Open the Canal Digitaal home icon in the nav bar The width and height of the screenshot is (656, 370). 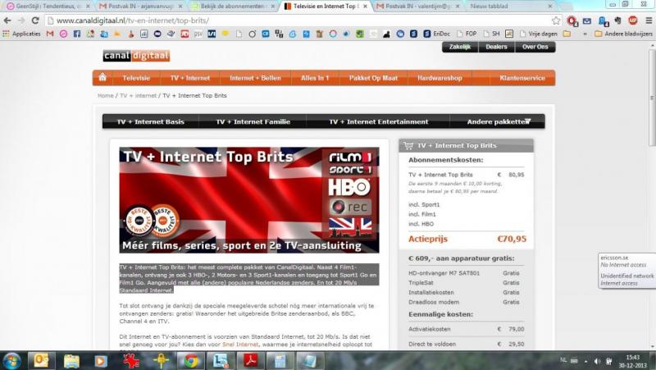[102, 77]
